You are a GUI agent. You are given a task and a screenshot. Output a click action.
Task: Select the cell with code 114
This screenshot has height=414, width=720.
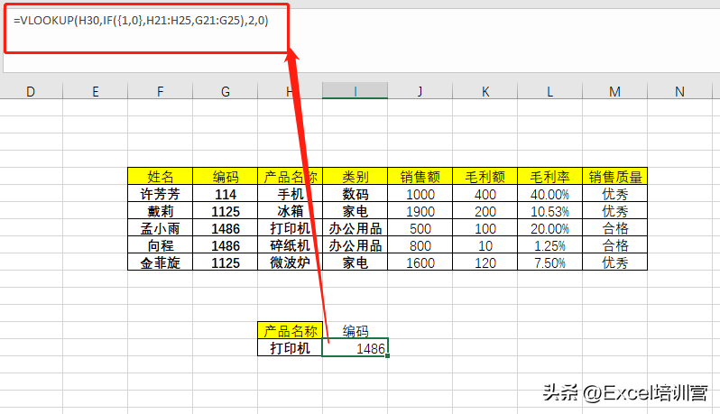click(x=225, y=194)
